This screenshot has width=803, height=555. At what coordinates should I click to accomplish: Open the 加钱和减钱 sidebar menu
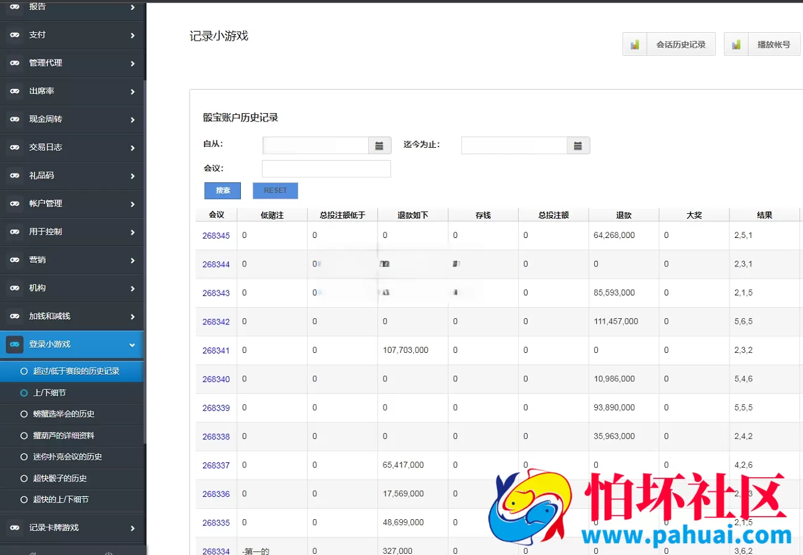[x=72, y=316]
